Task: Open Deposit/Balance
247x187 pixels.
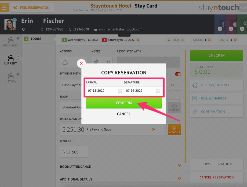Action: pyautogui.click(x=217, y=85)
